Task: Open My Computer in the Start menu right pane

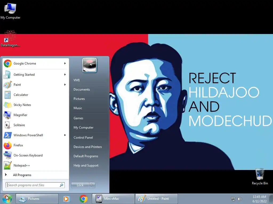Action: click(x=83, y=127)
